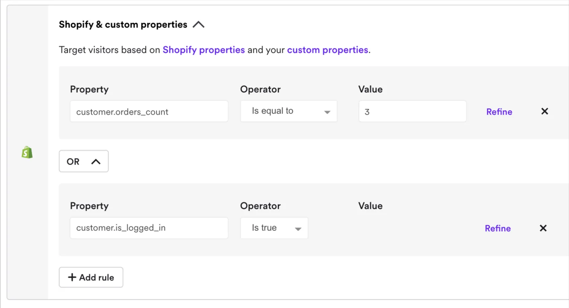The height and width of the screenshot is (308, 569).
Task: Collapse section using chevron beside Shopify & custom properties
Action: 198,25
